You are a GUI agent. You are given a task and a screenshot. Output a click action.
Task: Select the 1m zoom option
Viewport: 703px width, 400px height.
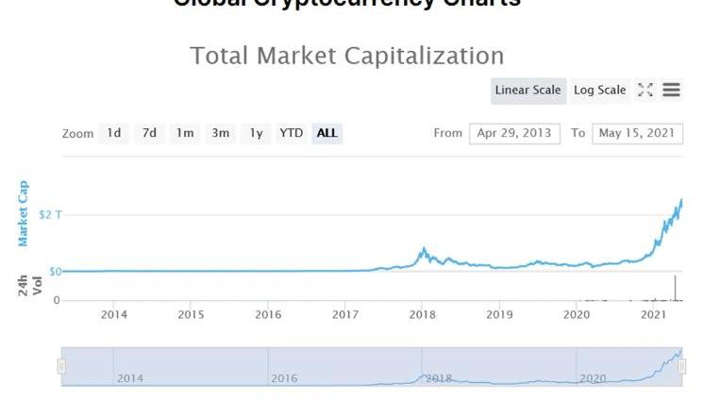coord(185,133)
